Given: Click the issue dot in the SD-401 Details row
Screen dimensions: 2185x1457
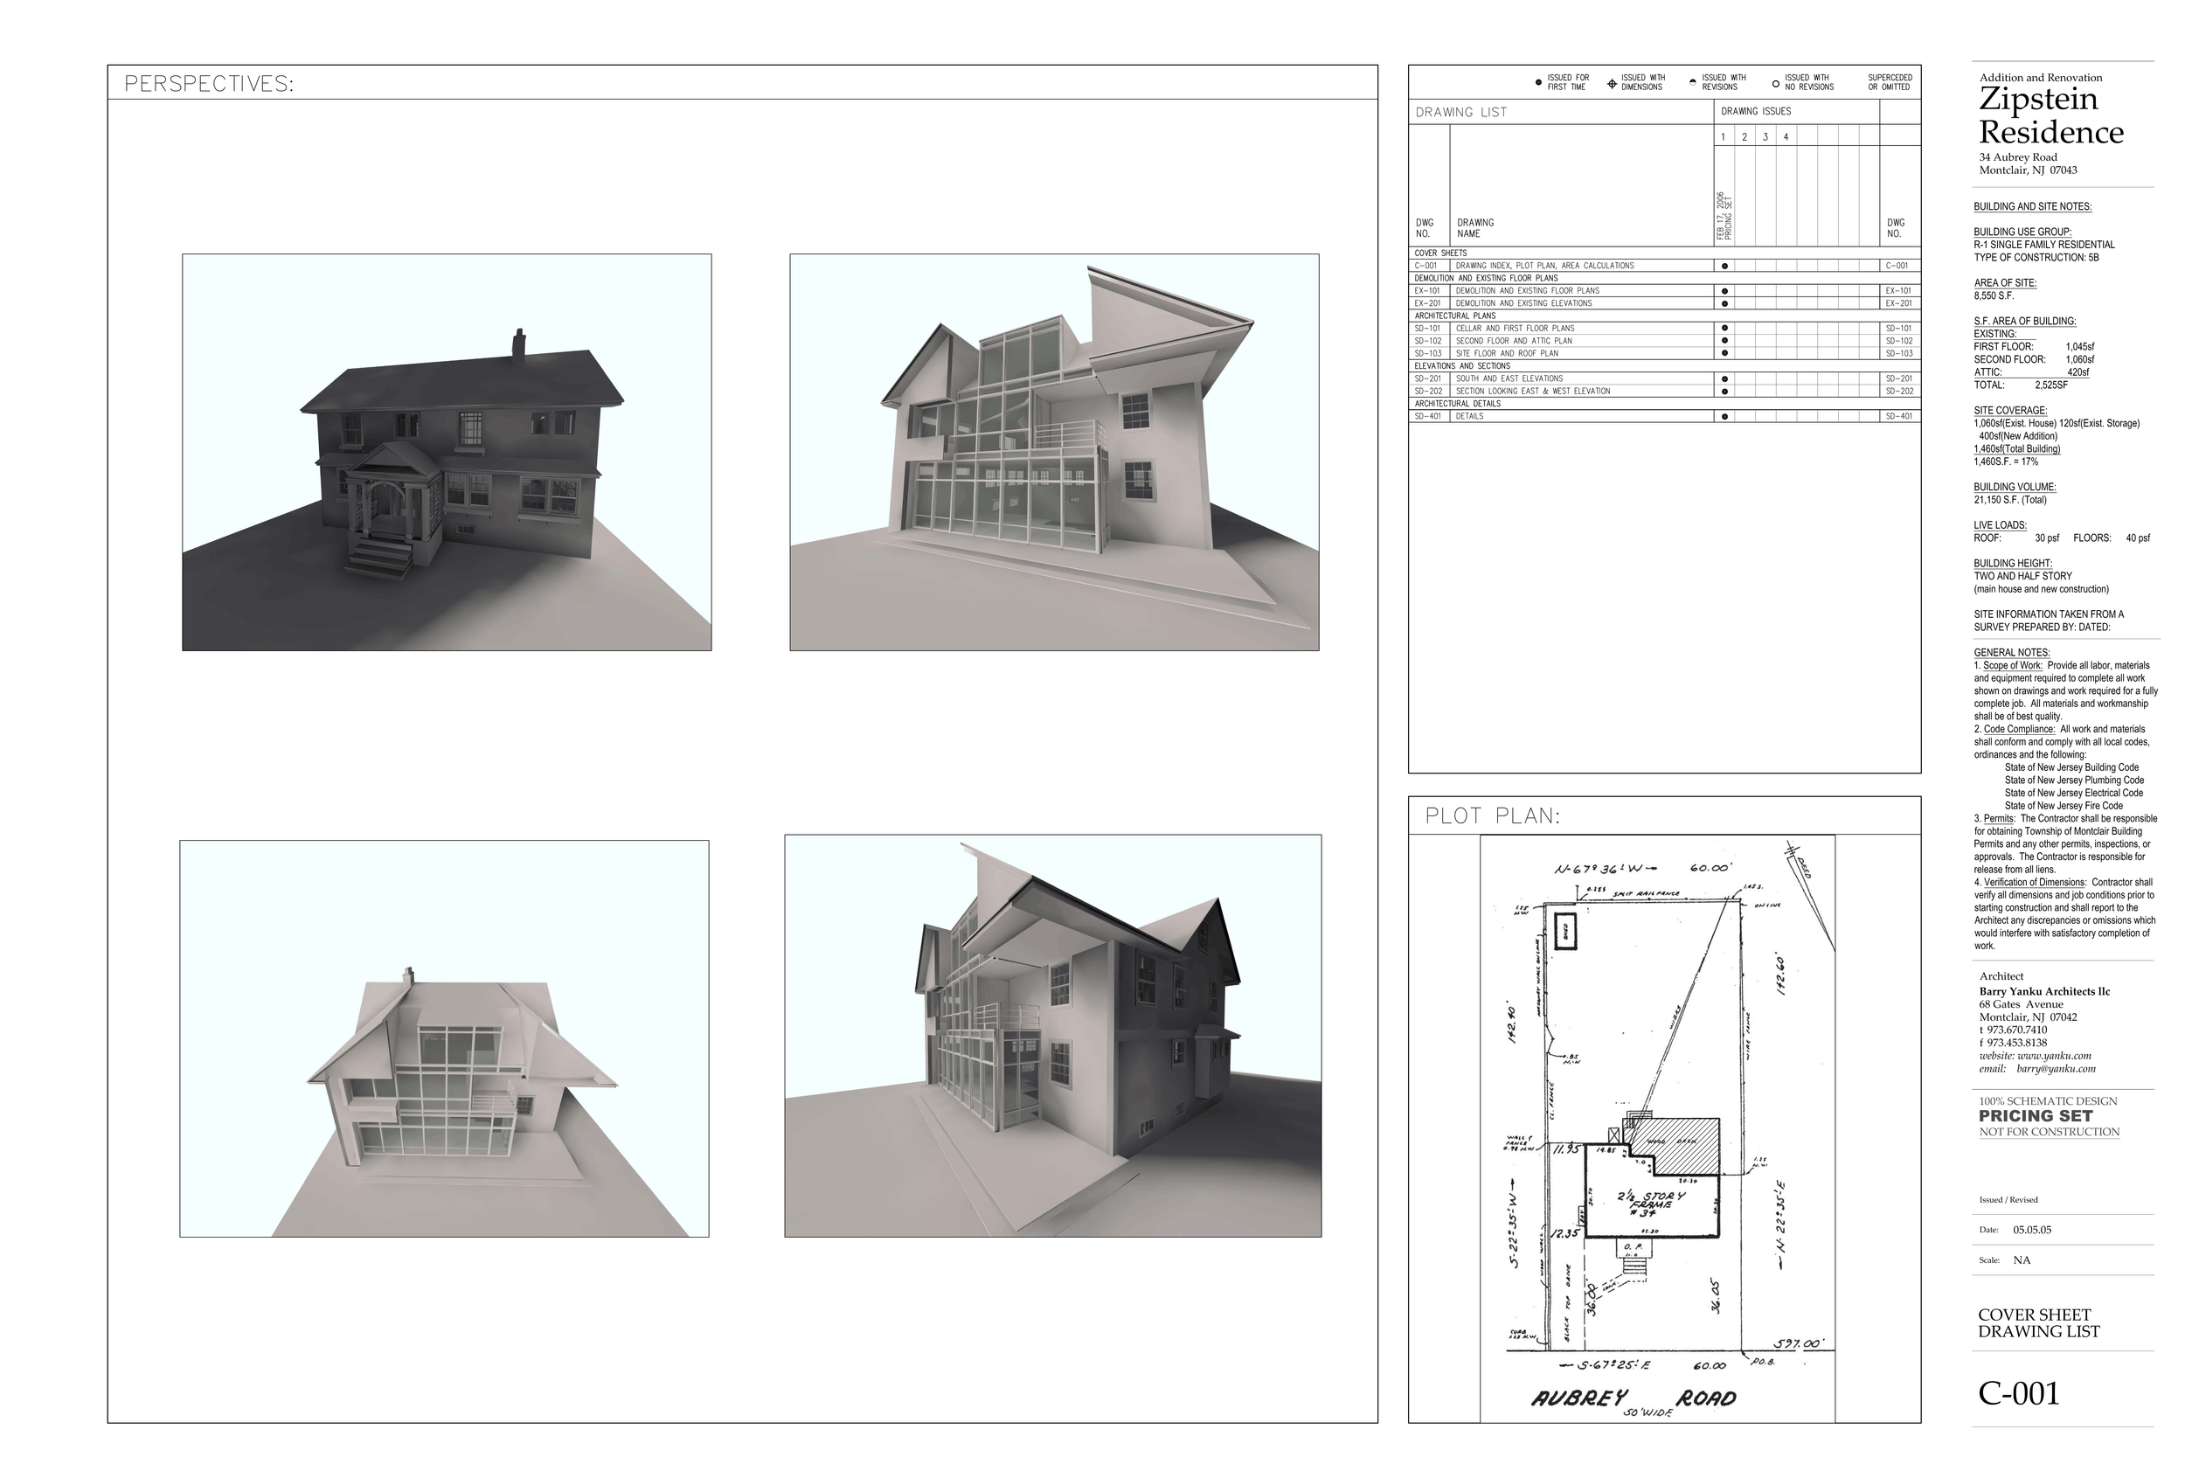Looking at the screenshot, I should [x=1725, y=416].
